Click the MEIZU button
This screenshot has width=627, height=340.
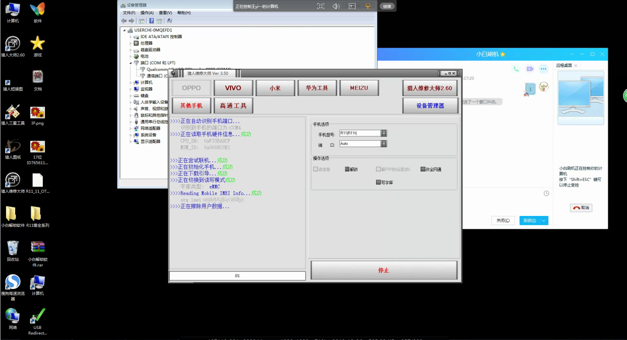(359, 88)
